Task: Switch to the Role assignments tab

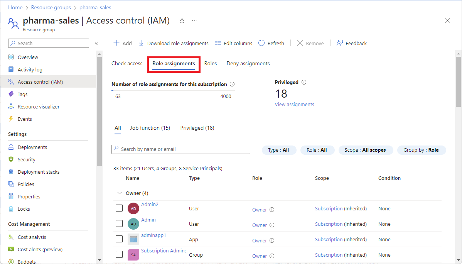Action: pos(174,64)
